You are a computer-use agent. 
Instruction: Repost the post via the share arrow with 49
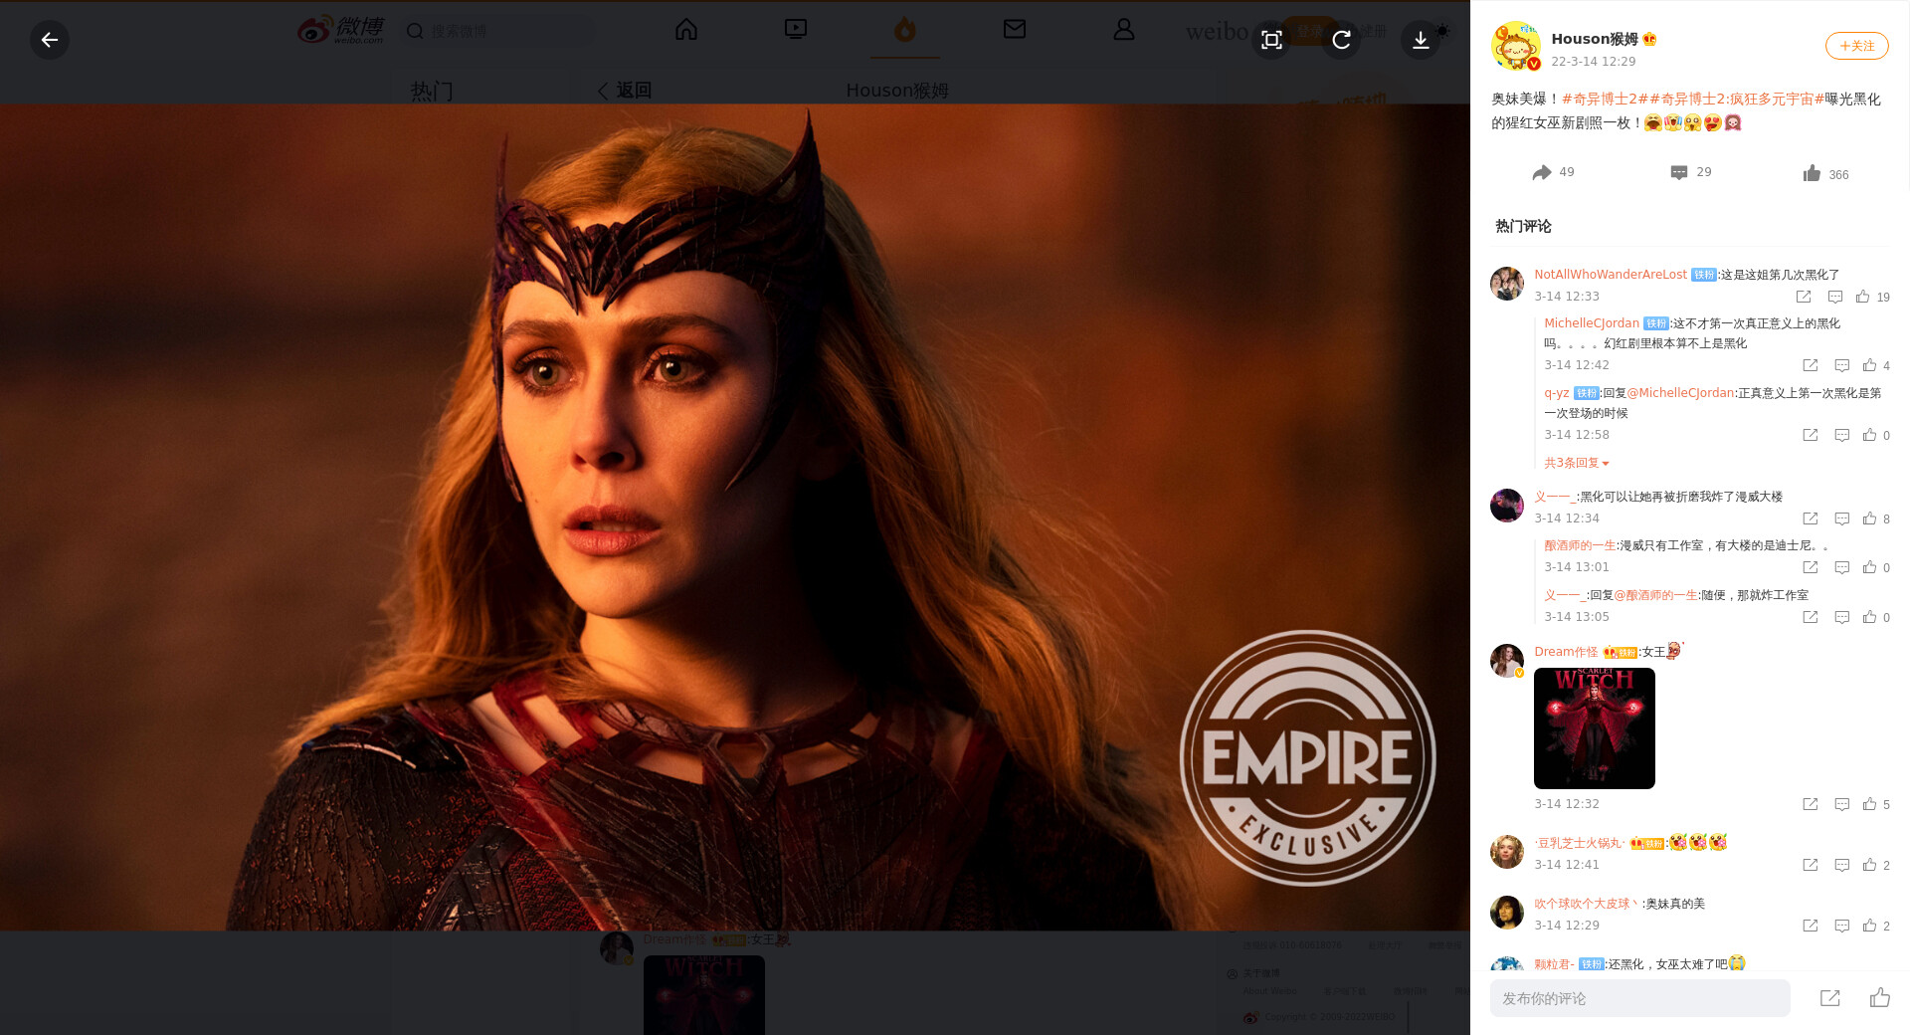coord(1542,172)
